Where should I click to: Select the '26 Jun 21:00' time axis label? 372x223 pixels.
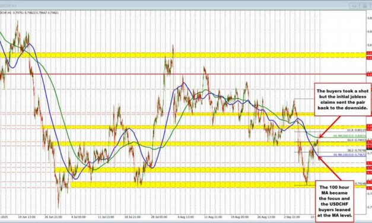pyautogui.click(x=53, y=217)
